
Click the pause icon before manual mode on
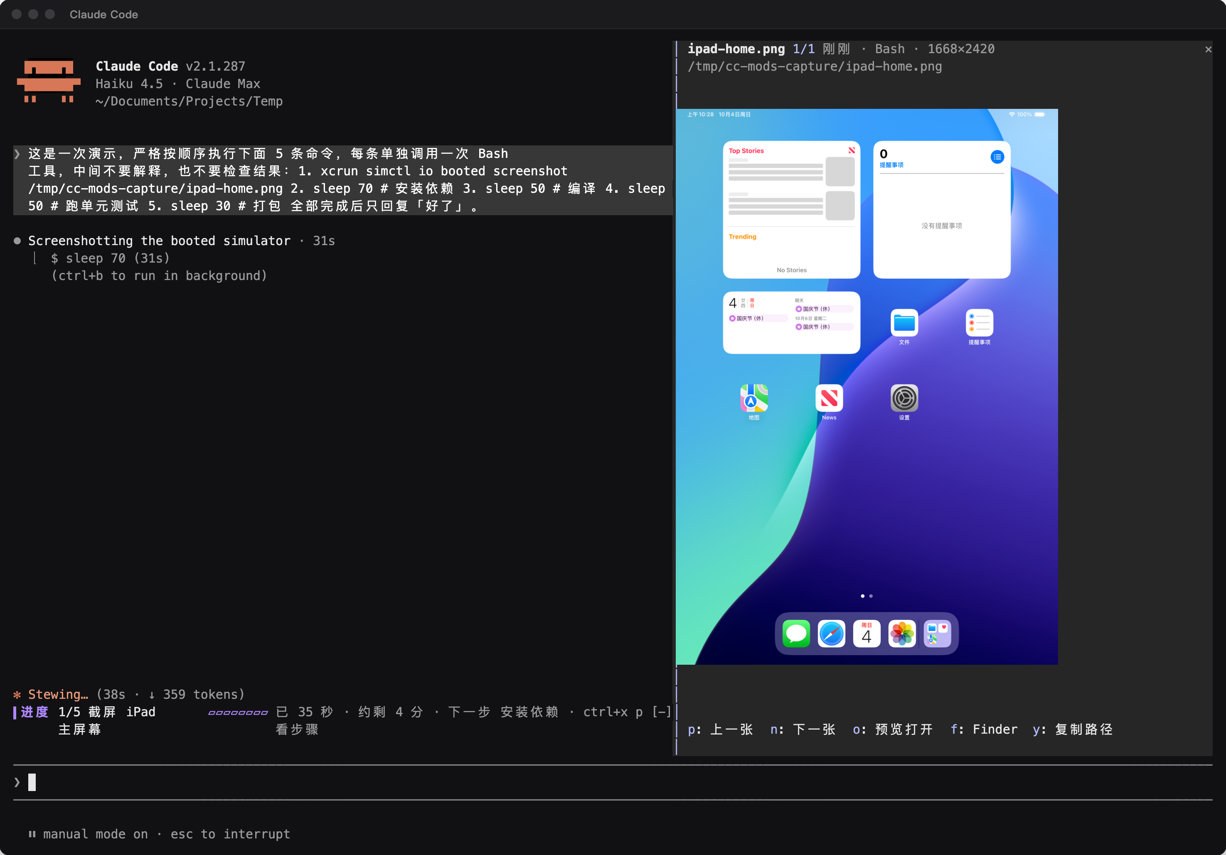tap(32, 834)
